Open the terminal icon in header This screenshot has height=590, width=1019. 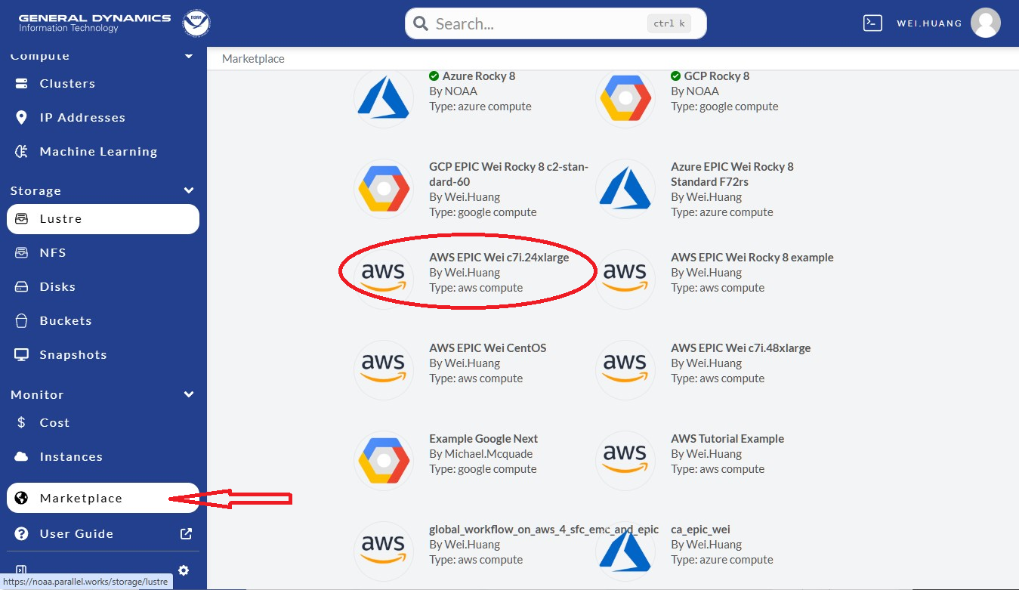pos(872,23)
